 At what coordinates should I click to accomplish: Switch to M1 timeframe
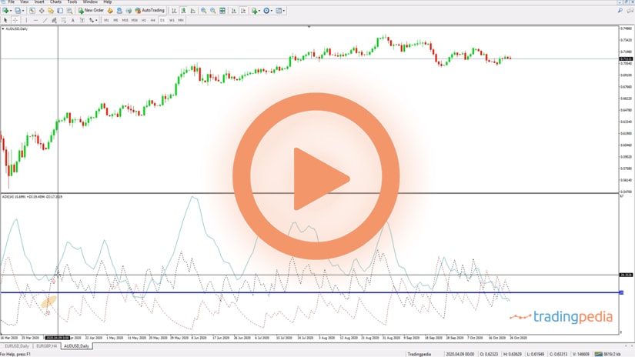[x=106, y=20]
